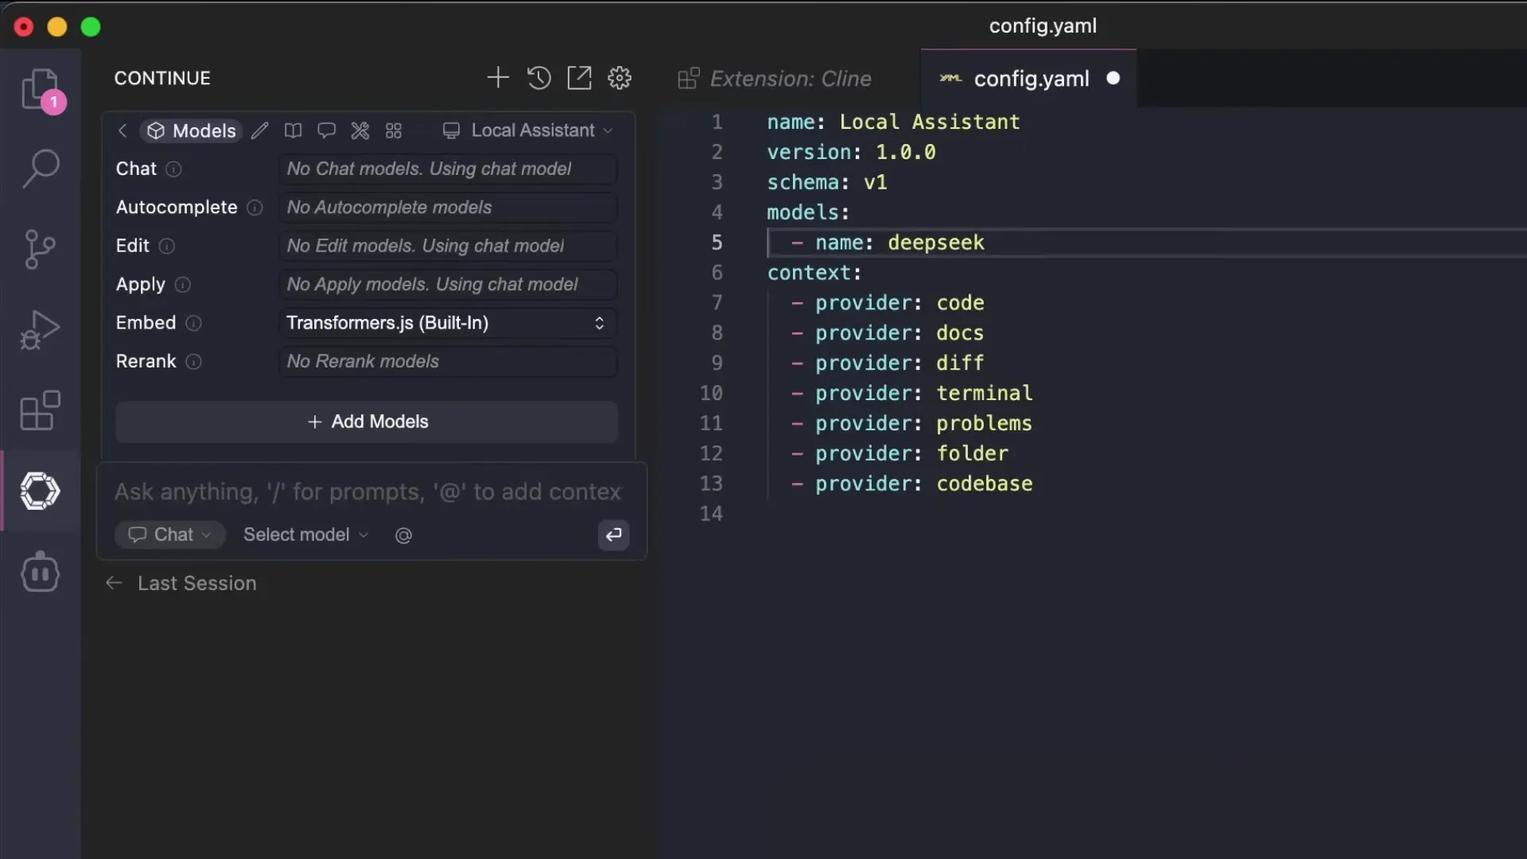Click 'provider: codebase' text
1527x859 pixels.
tap(923, 484)
